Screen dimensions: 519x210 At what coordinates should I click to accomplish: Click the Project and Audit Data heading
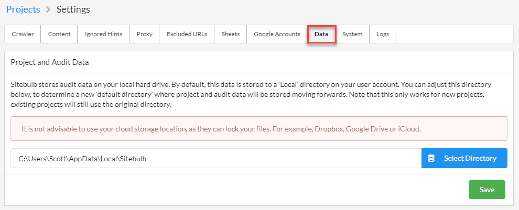click(50, 62)
